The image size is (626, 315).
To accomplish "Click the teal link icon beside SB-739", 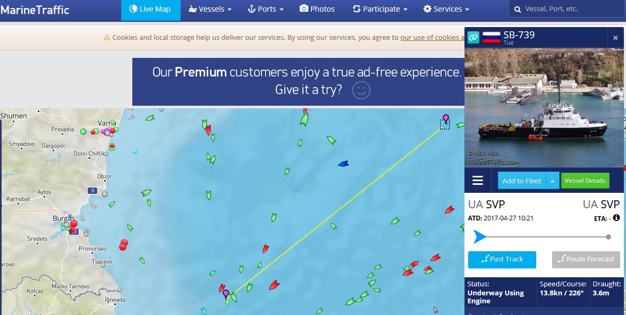I will (473, 38).
